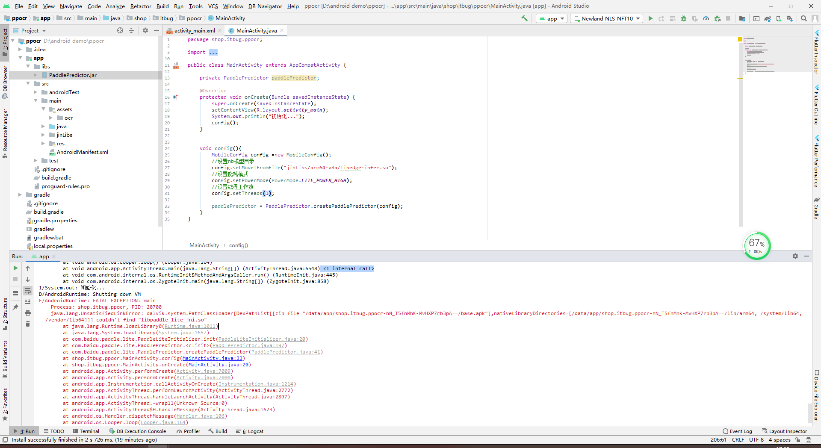Open the DB Navigator menu
The image size is (821, 448).
[265, 6]
